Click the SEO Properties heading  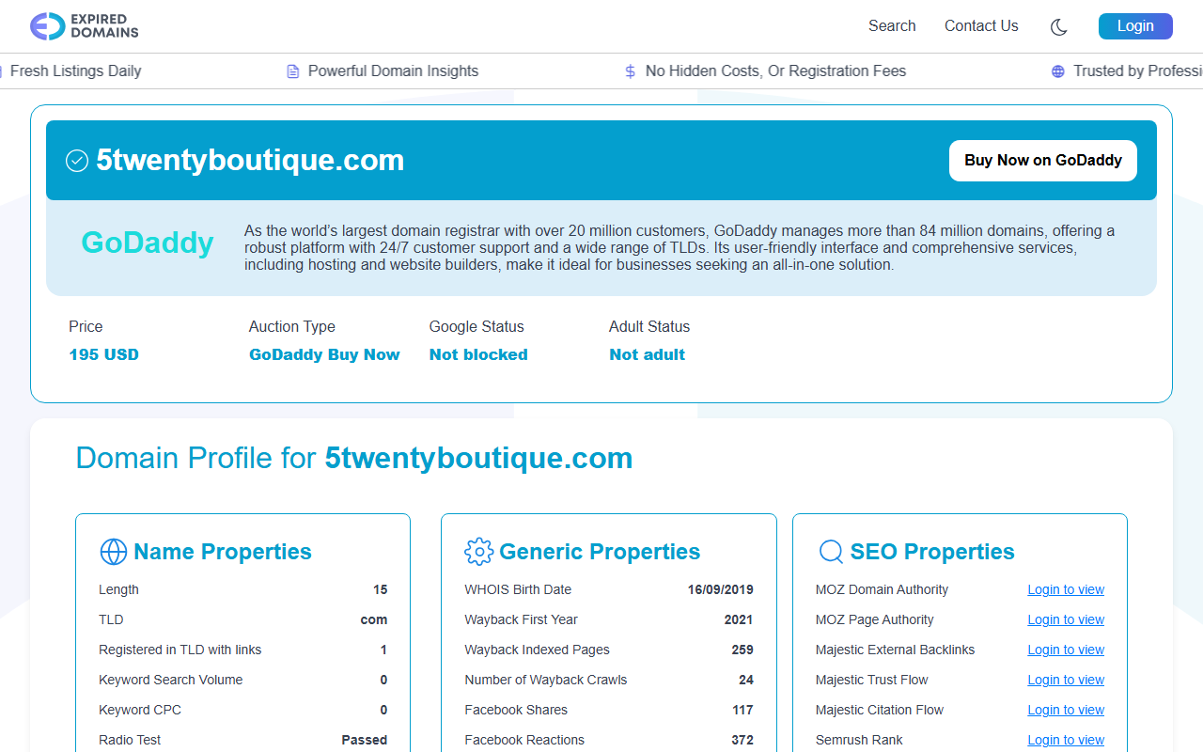pos(932,552)
